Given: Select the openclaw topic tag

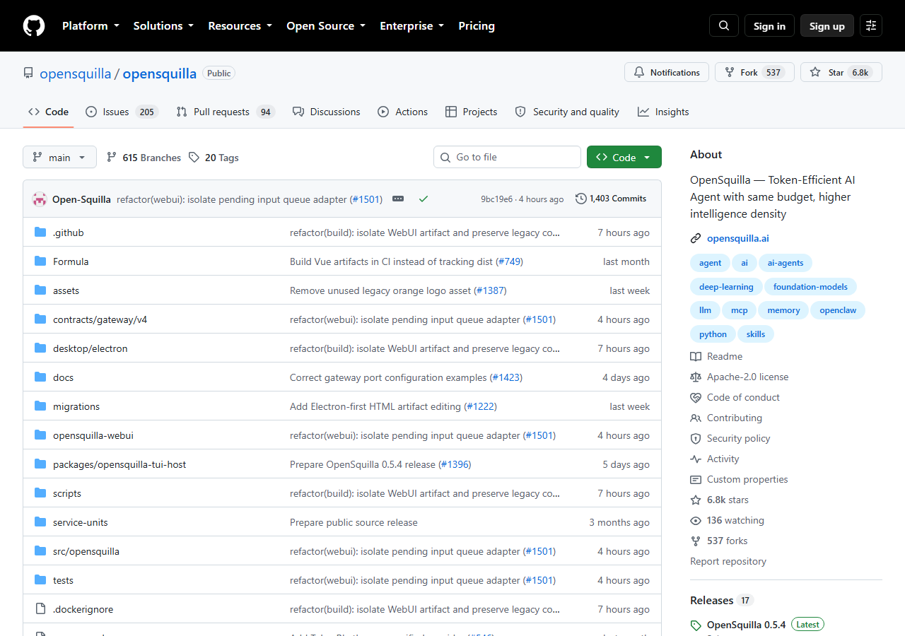Looking at the screenshot, I should 838,310.
